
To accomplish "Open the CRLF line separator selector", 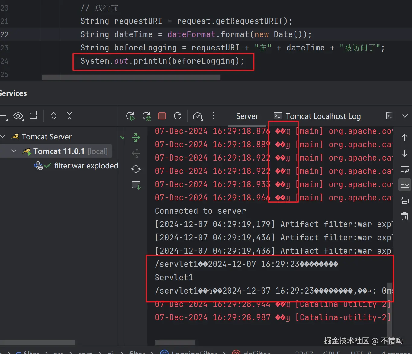I will (x=332, y=352).
